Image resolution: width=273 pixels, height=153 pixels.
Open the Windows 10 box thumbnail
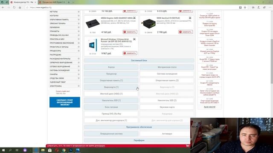point(93,45)
